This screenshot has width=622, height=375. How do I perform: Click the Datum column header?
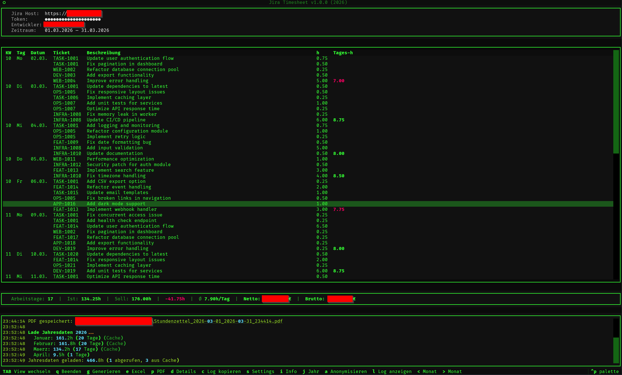(x=38, y=53)
